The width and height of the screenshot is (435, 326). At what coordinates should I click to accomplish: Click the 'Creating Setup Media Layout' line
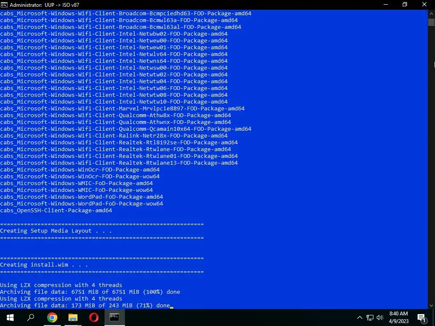tap(56, 230)
